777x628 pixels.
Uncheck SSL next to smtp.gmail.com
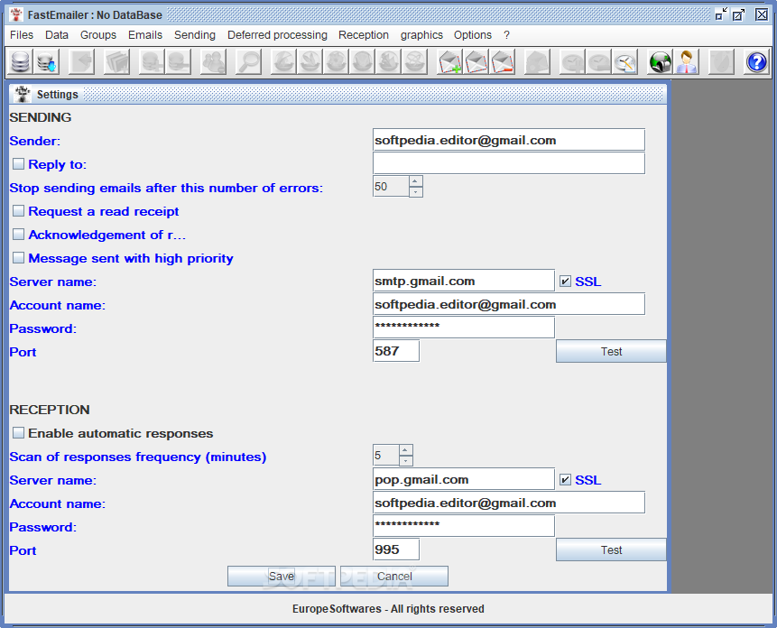pos(565,282)
